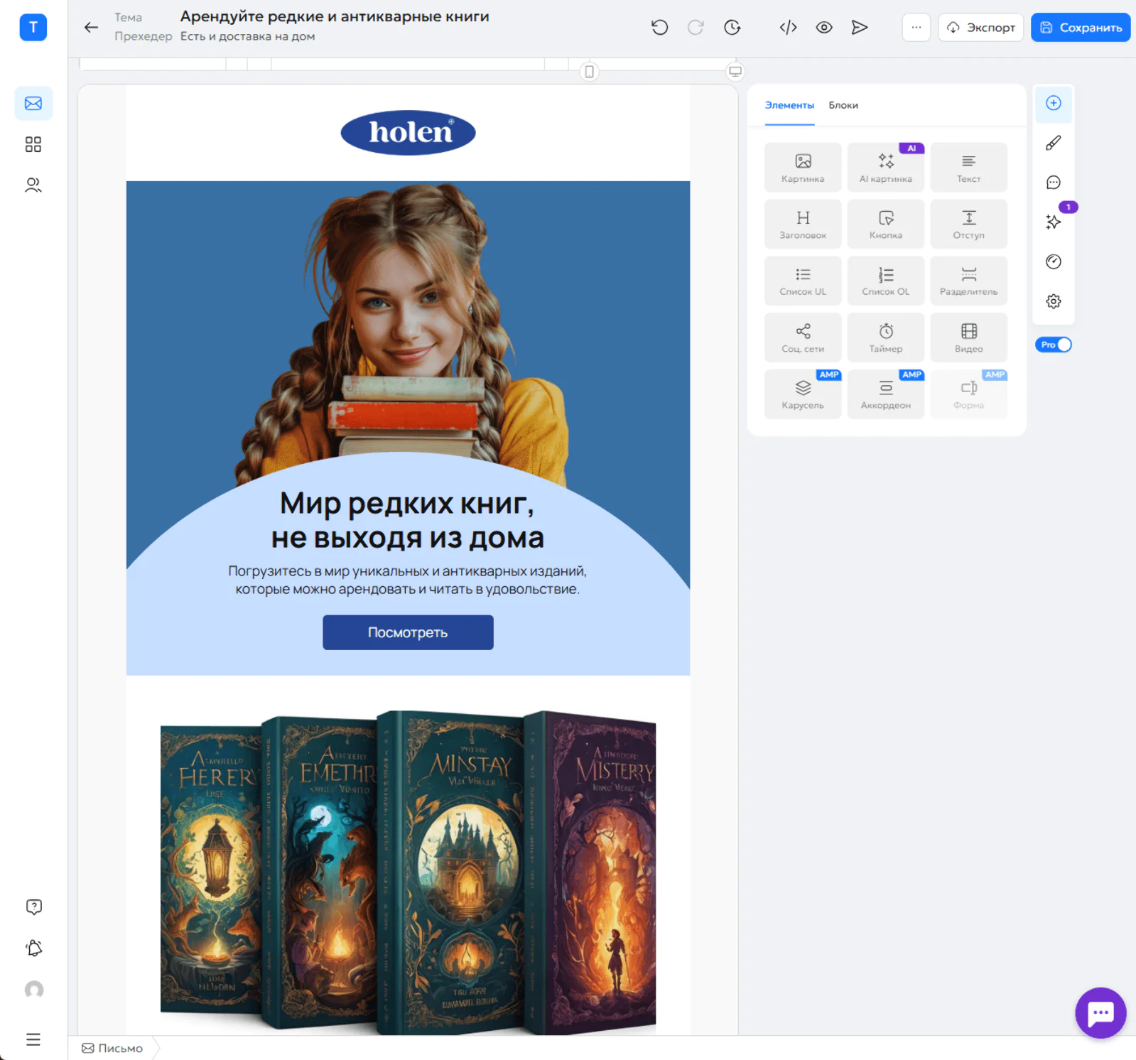The width and height of the screenshot is (1136, 1060).
Task: Add the Таймер element
Action: coord(886,338)
